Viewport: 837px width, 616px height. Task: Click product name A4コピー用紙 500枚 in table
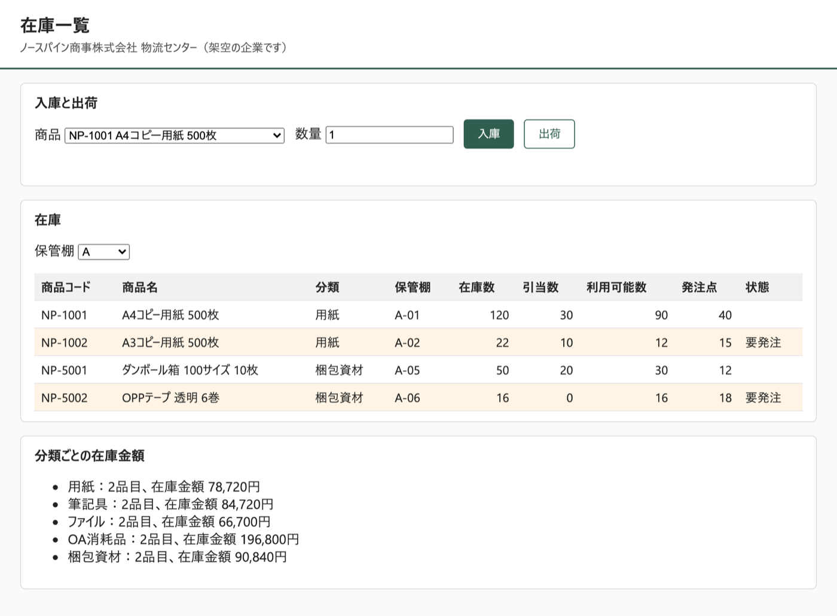coord(170,315)
